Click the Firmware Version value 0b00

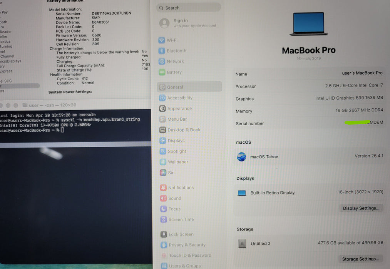click(x=97, y=35)
